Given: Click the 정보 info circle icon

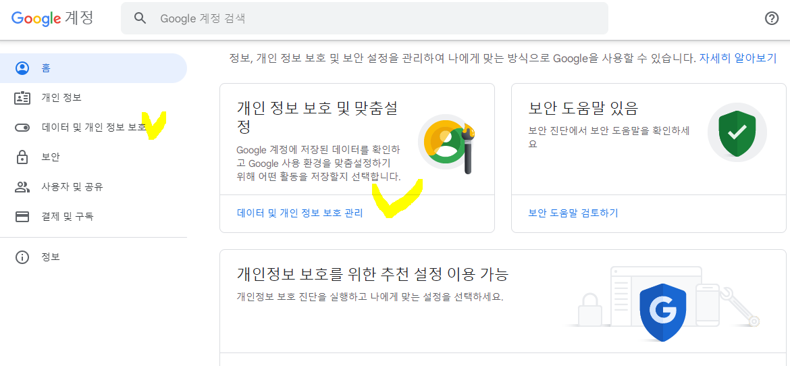Looking at the screenshot, I should coord(22,257).
